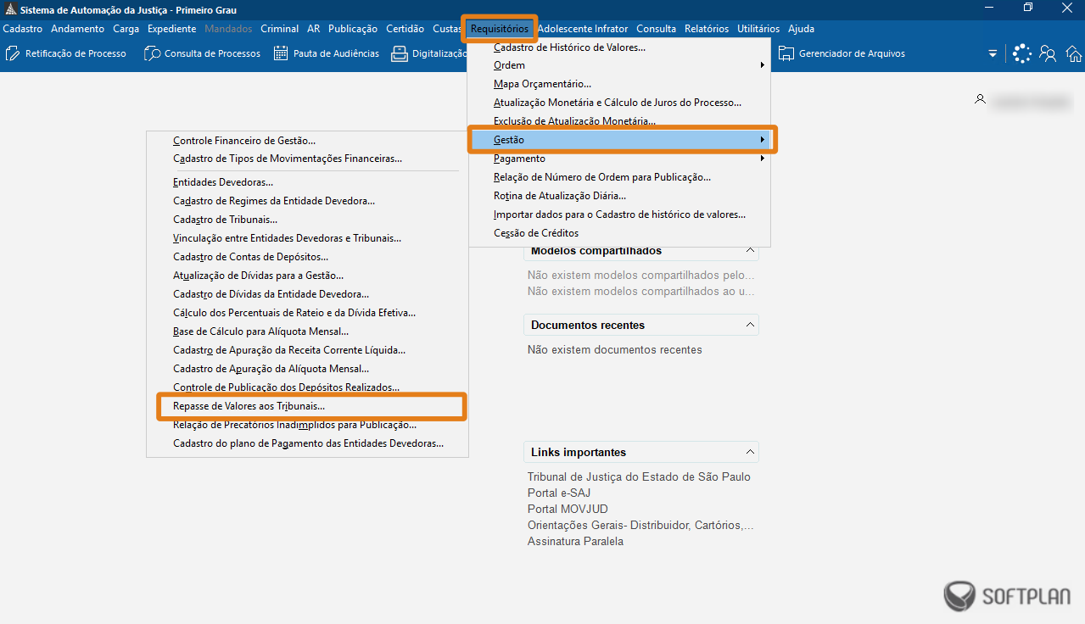
Task: Open the Expediente menu
Action: (x=171, y=29)
